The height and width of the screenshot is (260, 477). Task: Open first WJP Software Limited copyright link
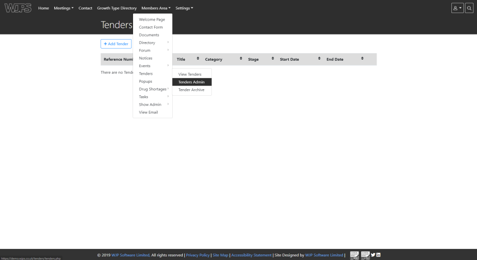131,255
